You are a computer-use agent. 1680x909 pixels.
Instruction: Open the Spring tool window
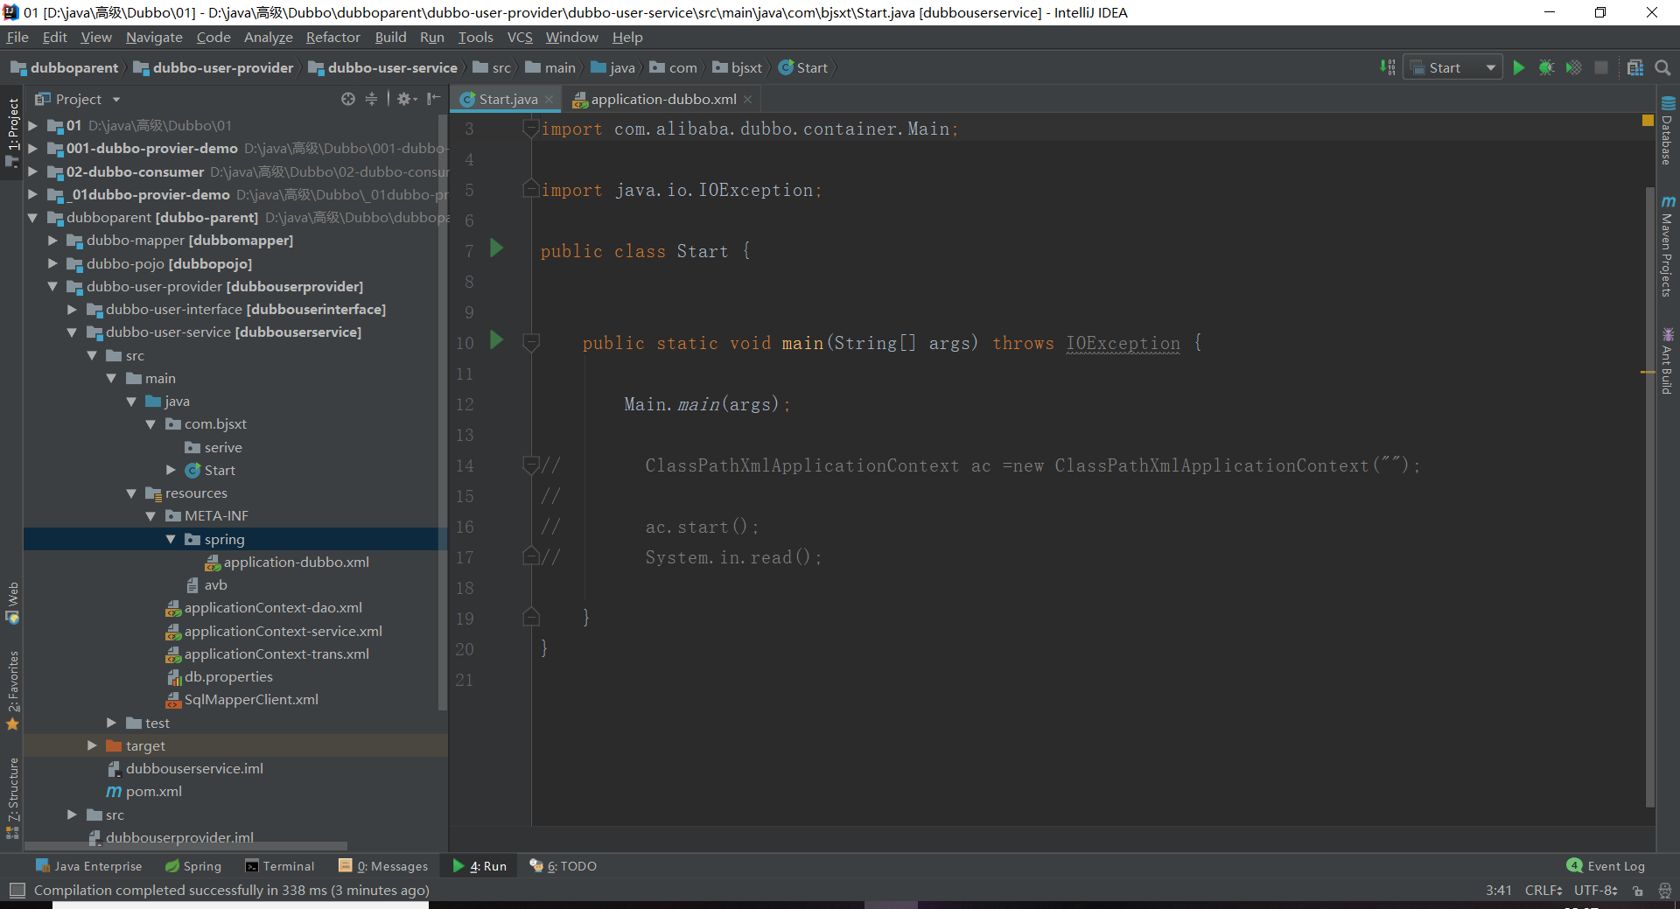pos(193,866)
